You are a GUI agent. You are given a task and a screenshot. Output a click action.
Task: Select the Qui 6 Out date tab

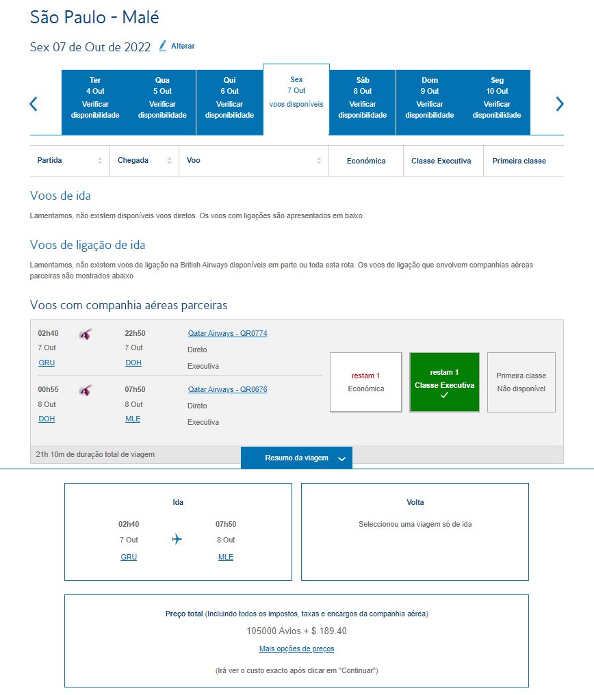click(x=230, y=102)
